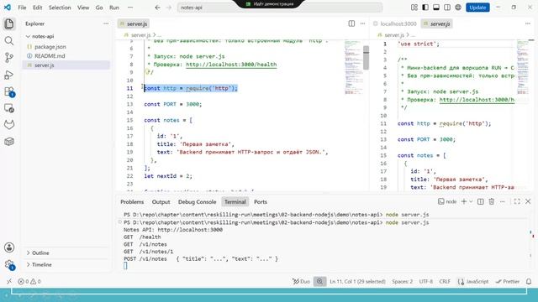Go forward in navigation history
538x302 pixels.
click(x=169, y=8)
